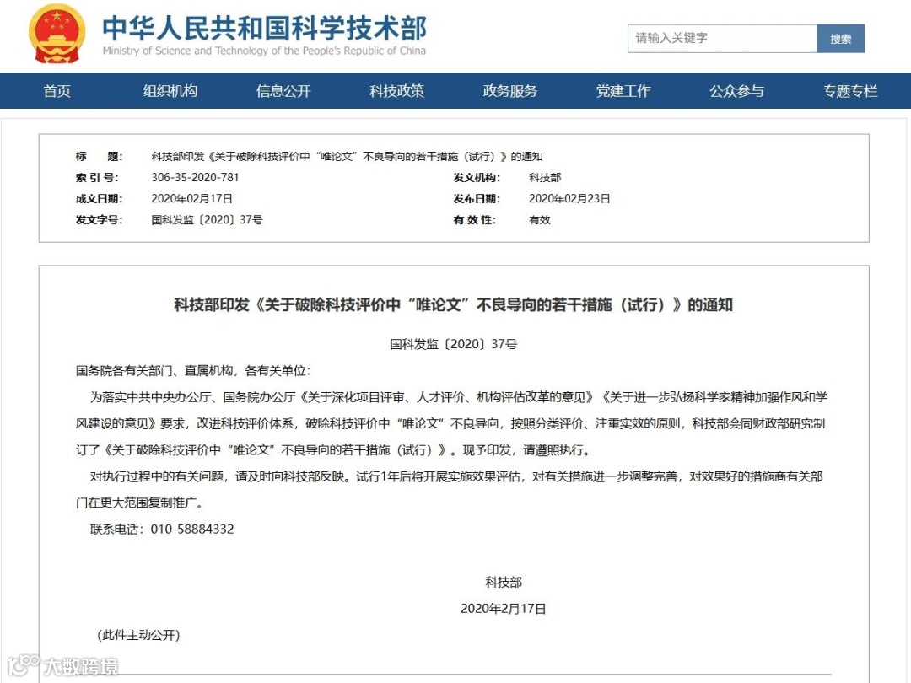This screenshot has width=911, height=683.
Task: Open the 党建工作 navigation item
Action: tap(623, 91)
